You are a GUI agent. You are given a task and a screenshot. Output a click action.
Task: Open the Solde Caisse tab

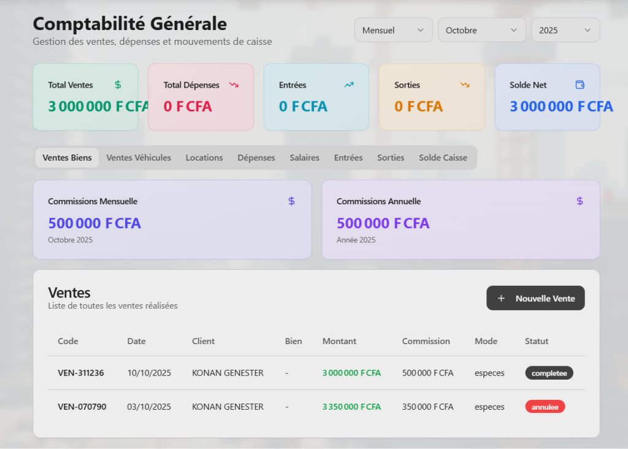[x=443, y=158]
